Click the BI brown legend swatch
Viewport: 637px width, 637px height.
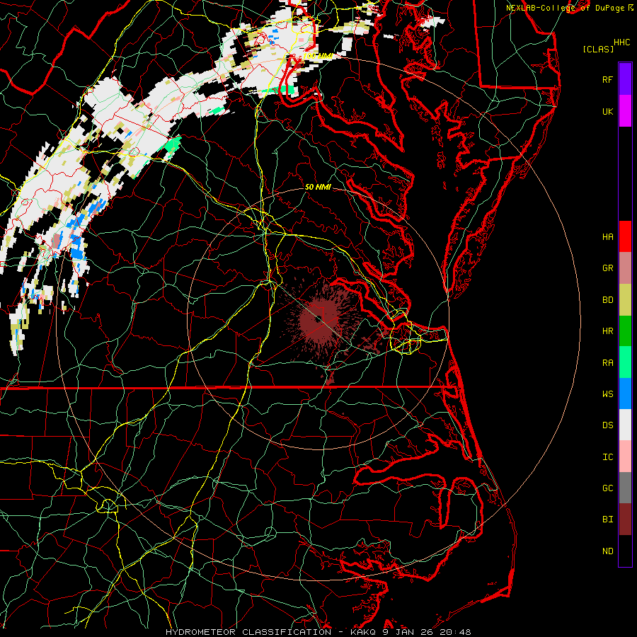pos(625,520)
